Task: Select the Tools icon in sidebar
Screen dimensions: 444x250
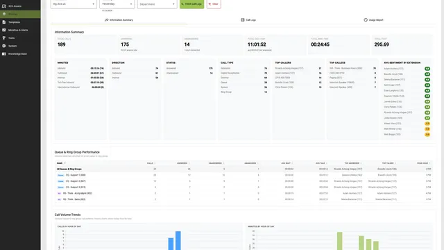Action: [x=4, y=37]
